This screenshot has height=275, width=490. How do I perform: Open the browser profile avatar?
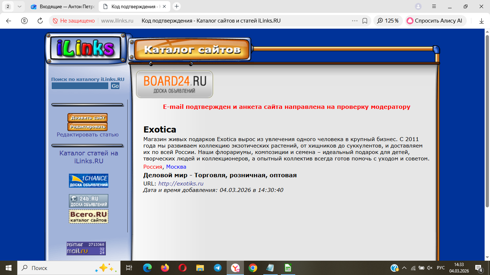418,6
